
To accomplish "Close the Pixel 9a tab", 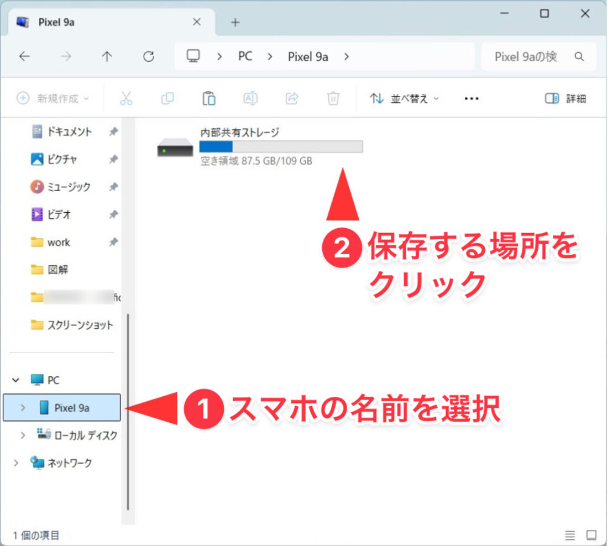I will pyautogui.click(x=197, y=22).
